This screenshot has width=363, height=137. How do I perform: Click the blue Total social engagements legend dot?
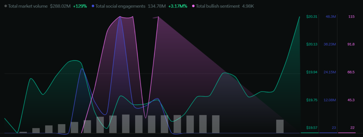tap(93, 6)
